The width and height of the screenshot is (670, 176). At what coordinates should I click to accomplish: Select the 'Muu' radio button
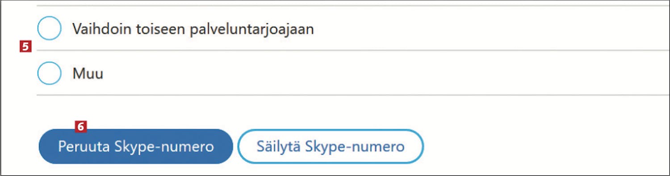coord(49,73)
